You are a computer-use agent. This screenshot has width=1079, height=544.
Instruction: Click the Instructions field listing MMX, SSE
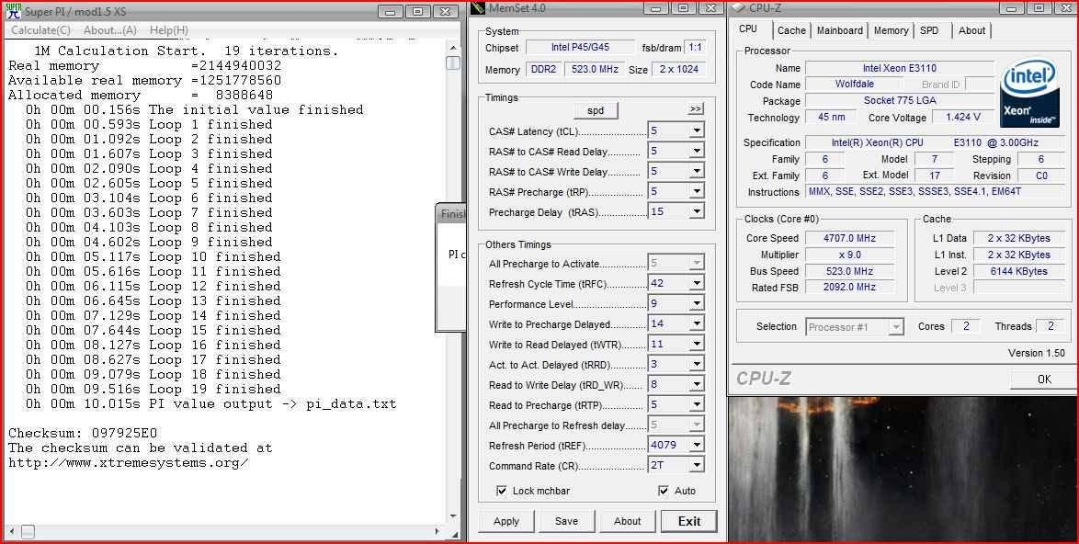click(934, 192)
